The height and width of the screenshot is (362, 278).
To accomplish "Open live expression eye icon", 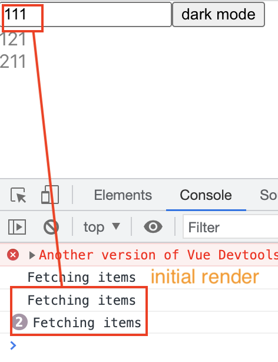I will click(x=153, y=227).
